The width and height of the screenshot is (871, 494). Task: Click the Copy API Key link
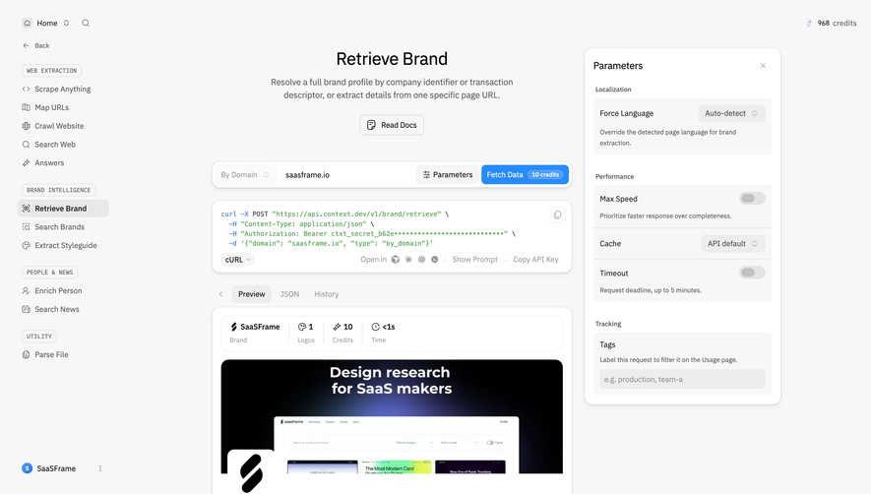tap(535, 260)
